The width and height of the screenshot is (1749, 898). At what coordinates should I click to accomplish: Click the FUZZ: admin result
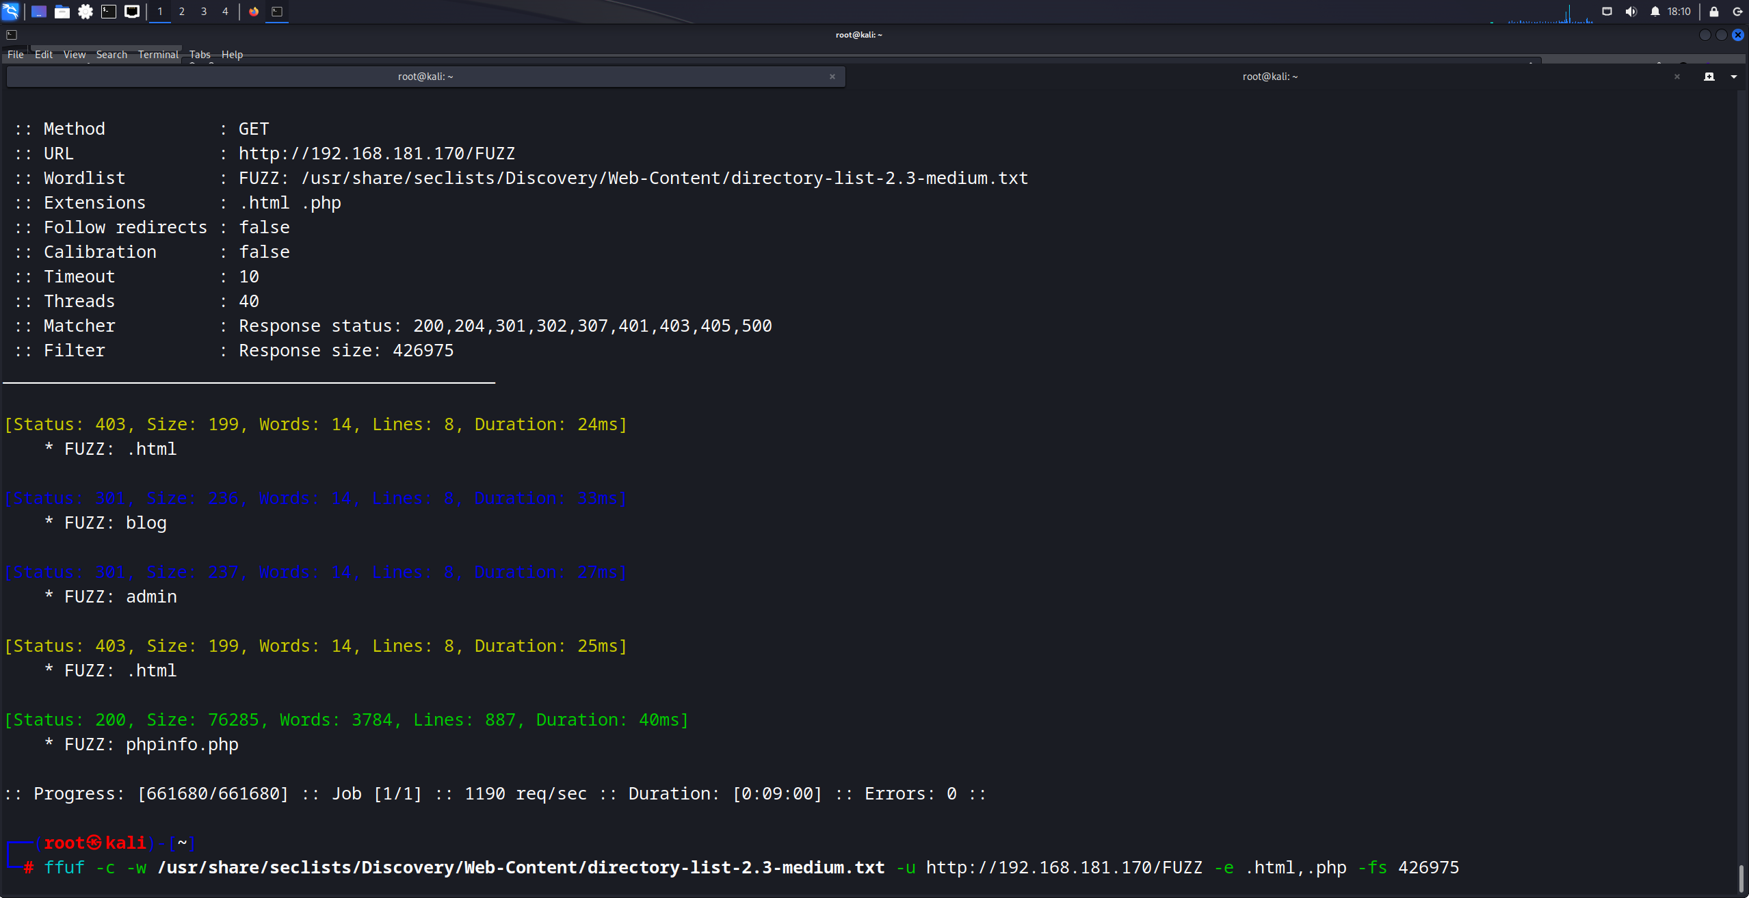point(111,596)
